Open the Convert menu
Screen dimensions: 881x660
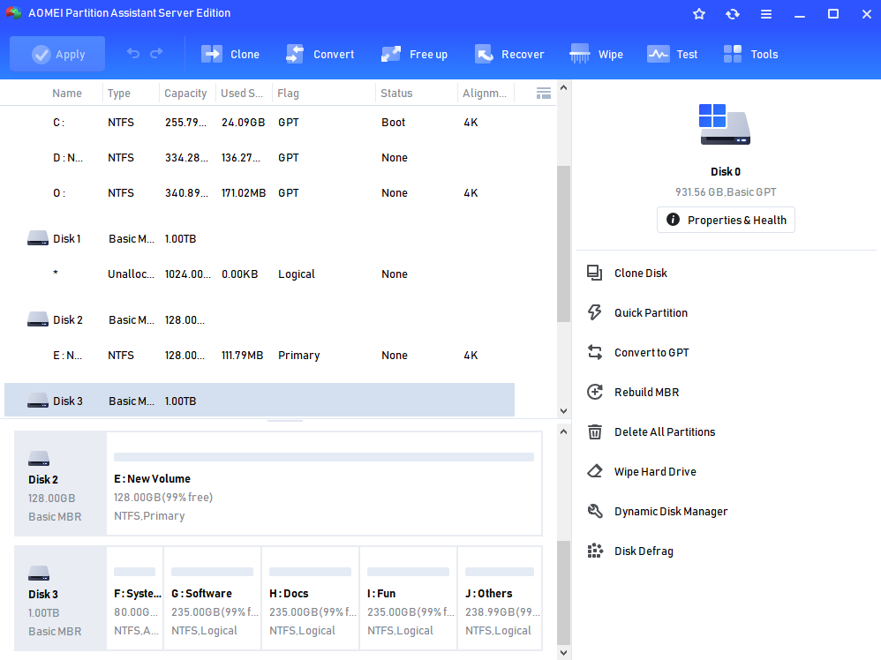[320, 54]
